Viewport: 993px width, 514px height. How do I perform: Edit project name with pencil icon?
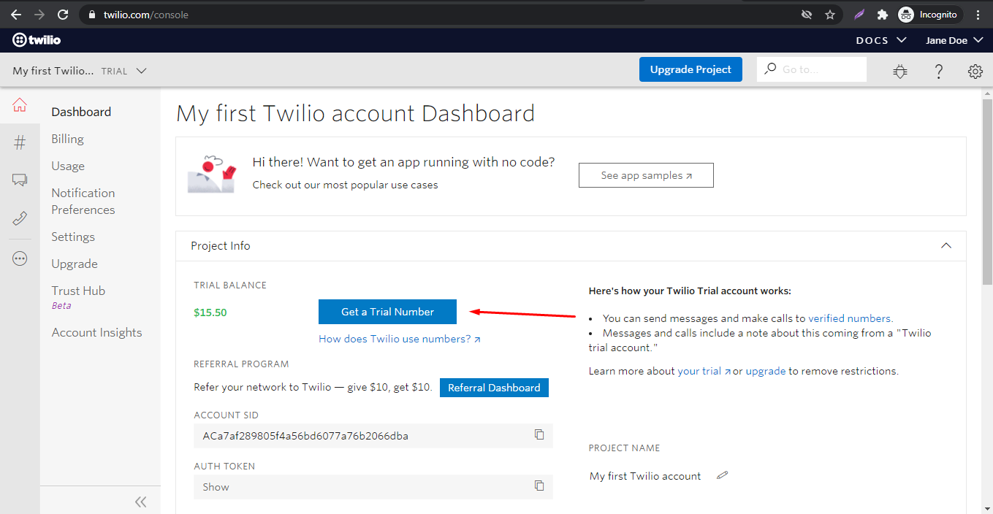[723, 475]
